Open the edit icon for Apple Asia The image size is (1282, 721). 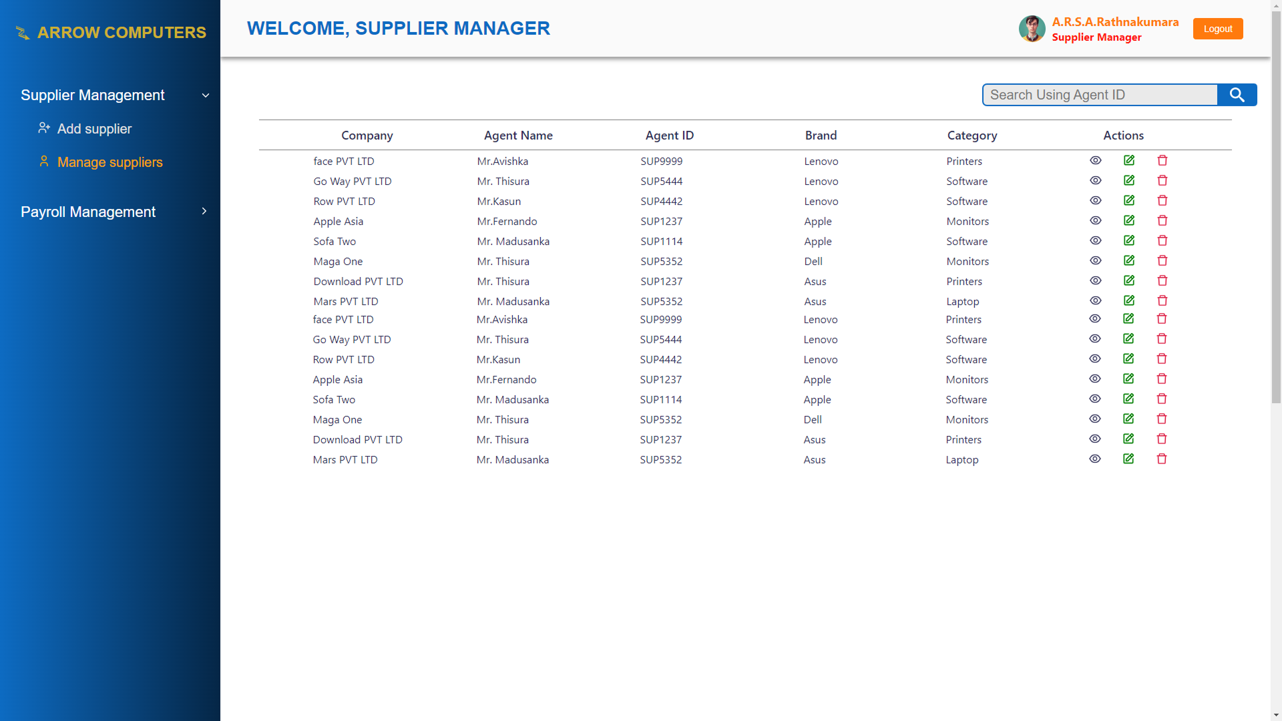pyautogui.click(x=1129, y=220)
